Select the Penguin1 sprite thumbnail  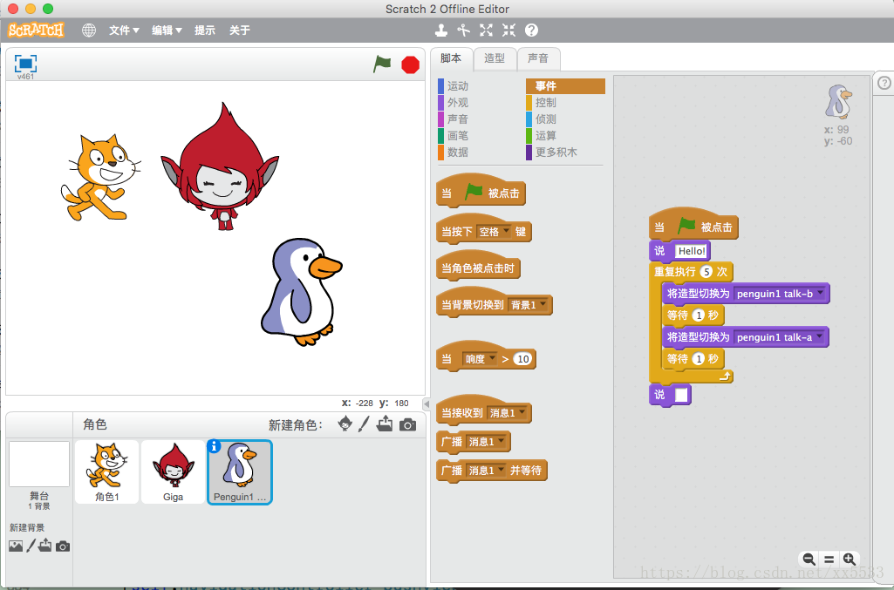(240, 472)
